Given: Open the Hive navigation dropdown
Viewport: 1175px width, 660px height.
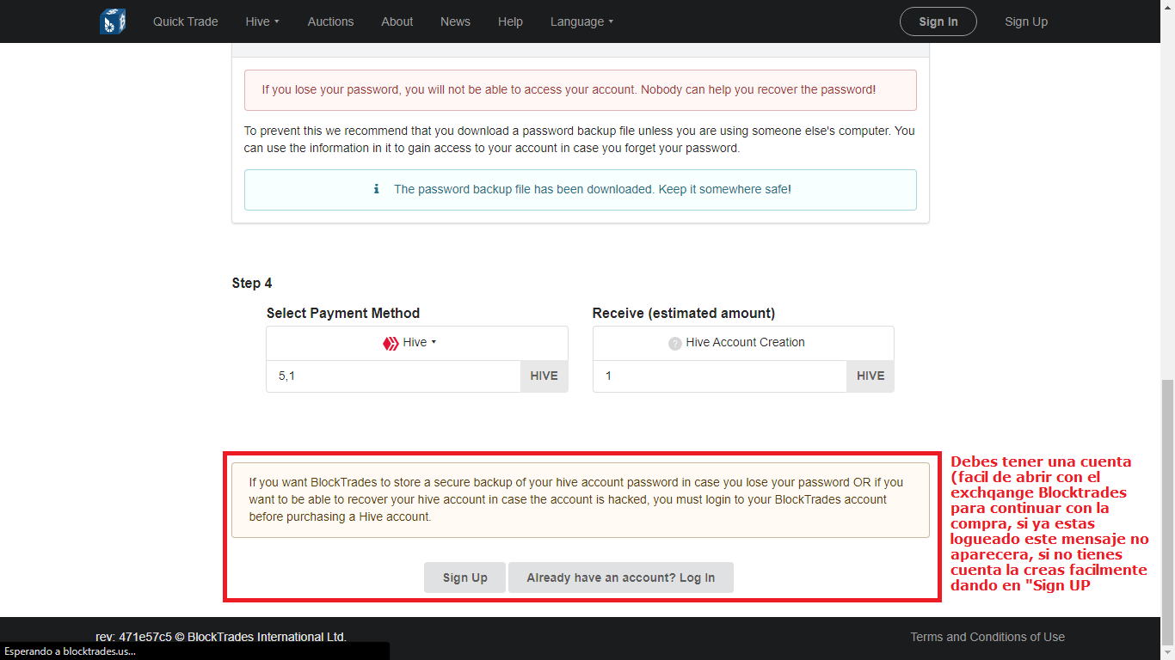Looking at the screenshot, I should (263, 21).
